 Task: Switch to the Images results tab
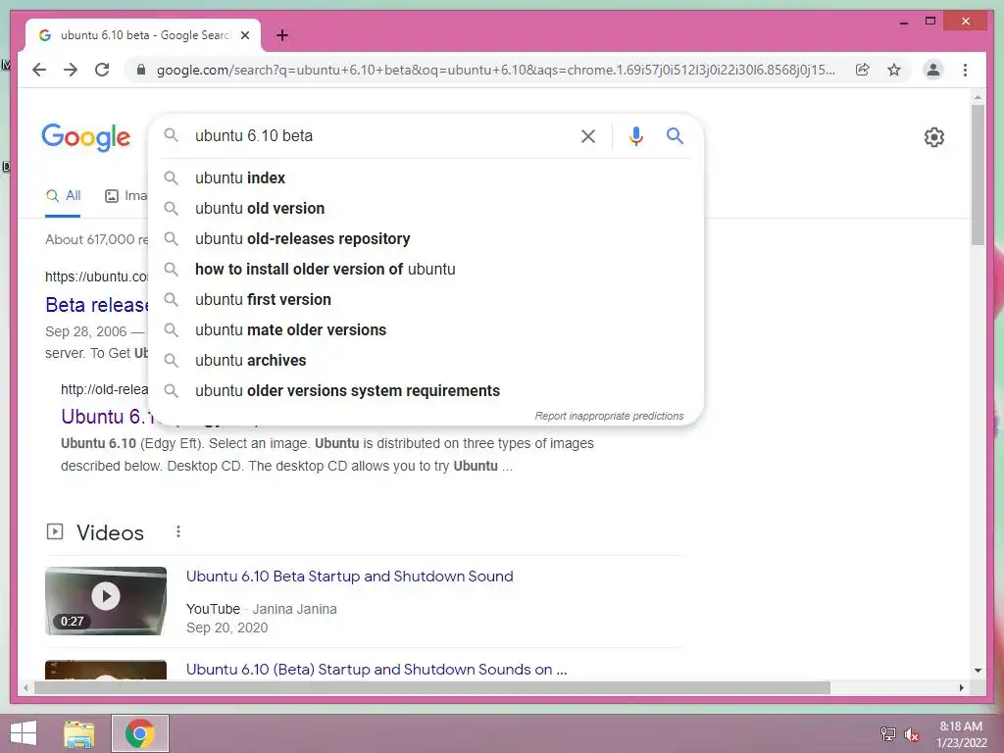126,196
